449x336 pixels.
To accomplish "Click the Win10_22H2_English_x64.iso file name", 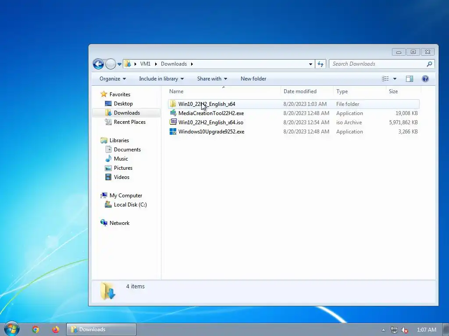I will (x=211, y=122).
